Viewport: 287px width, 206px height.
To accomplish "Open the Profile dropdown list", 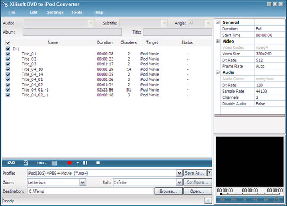I will (179, 173).
